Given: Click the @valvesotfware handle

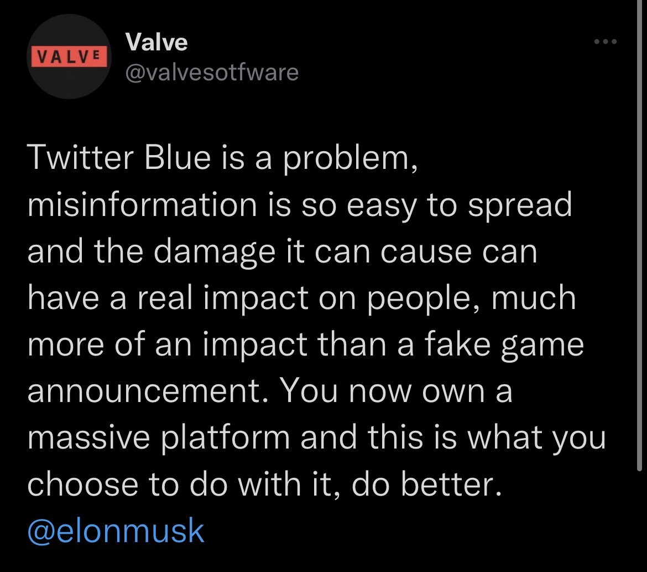Looking at the screenshot, I should tap(212, 72).
